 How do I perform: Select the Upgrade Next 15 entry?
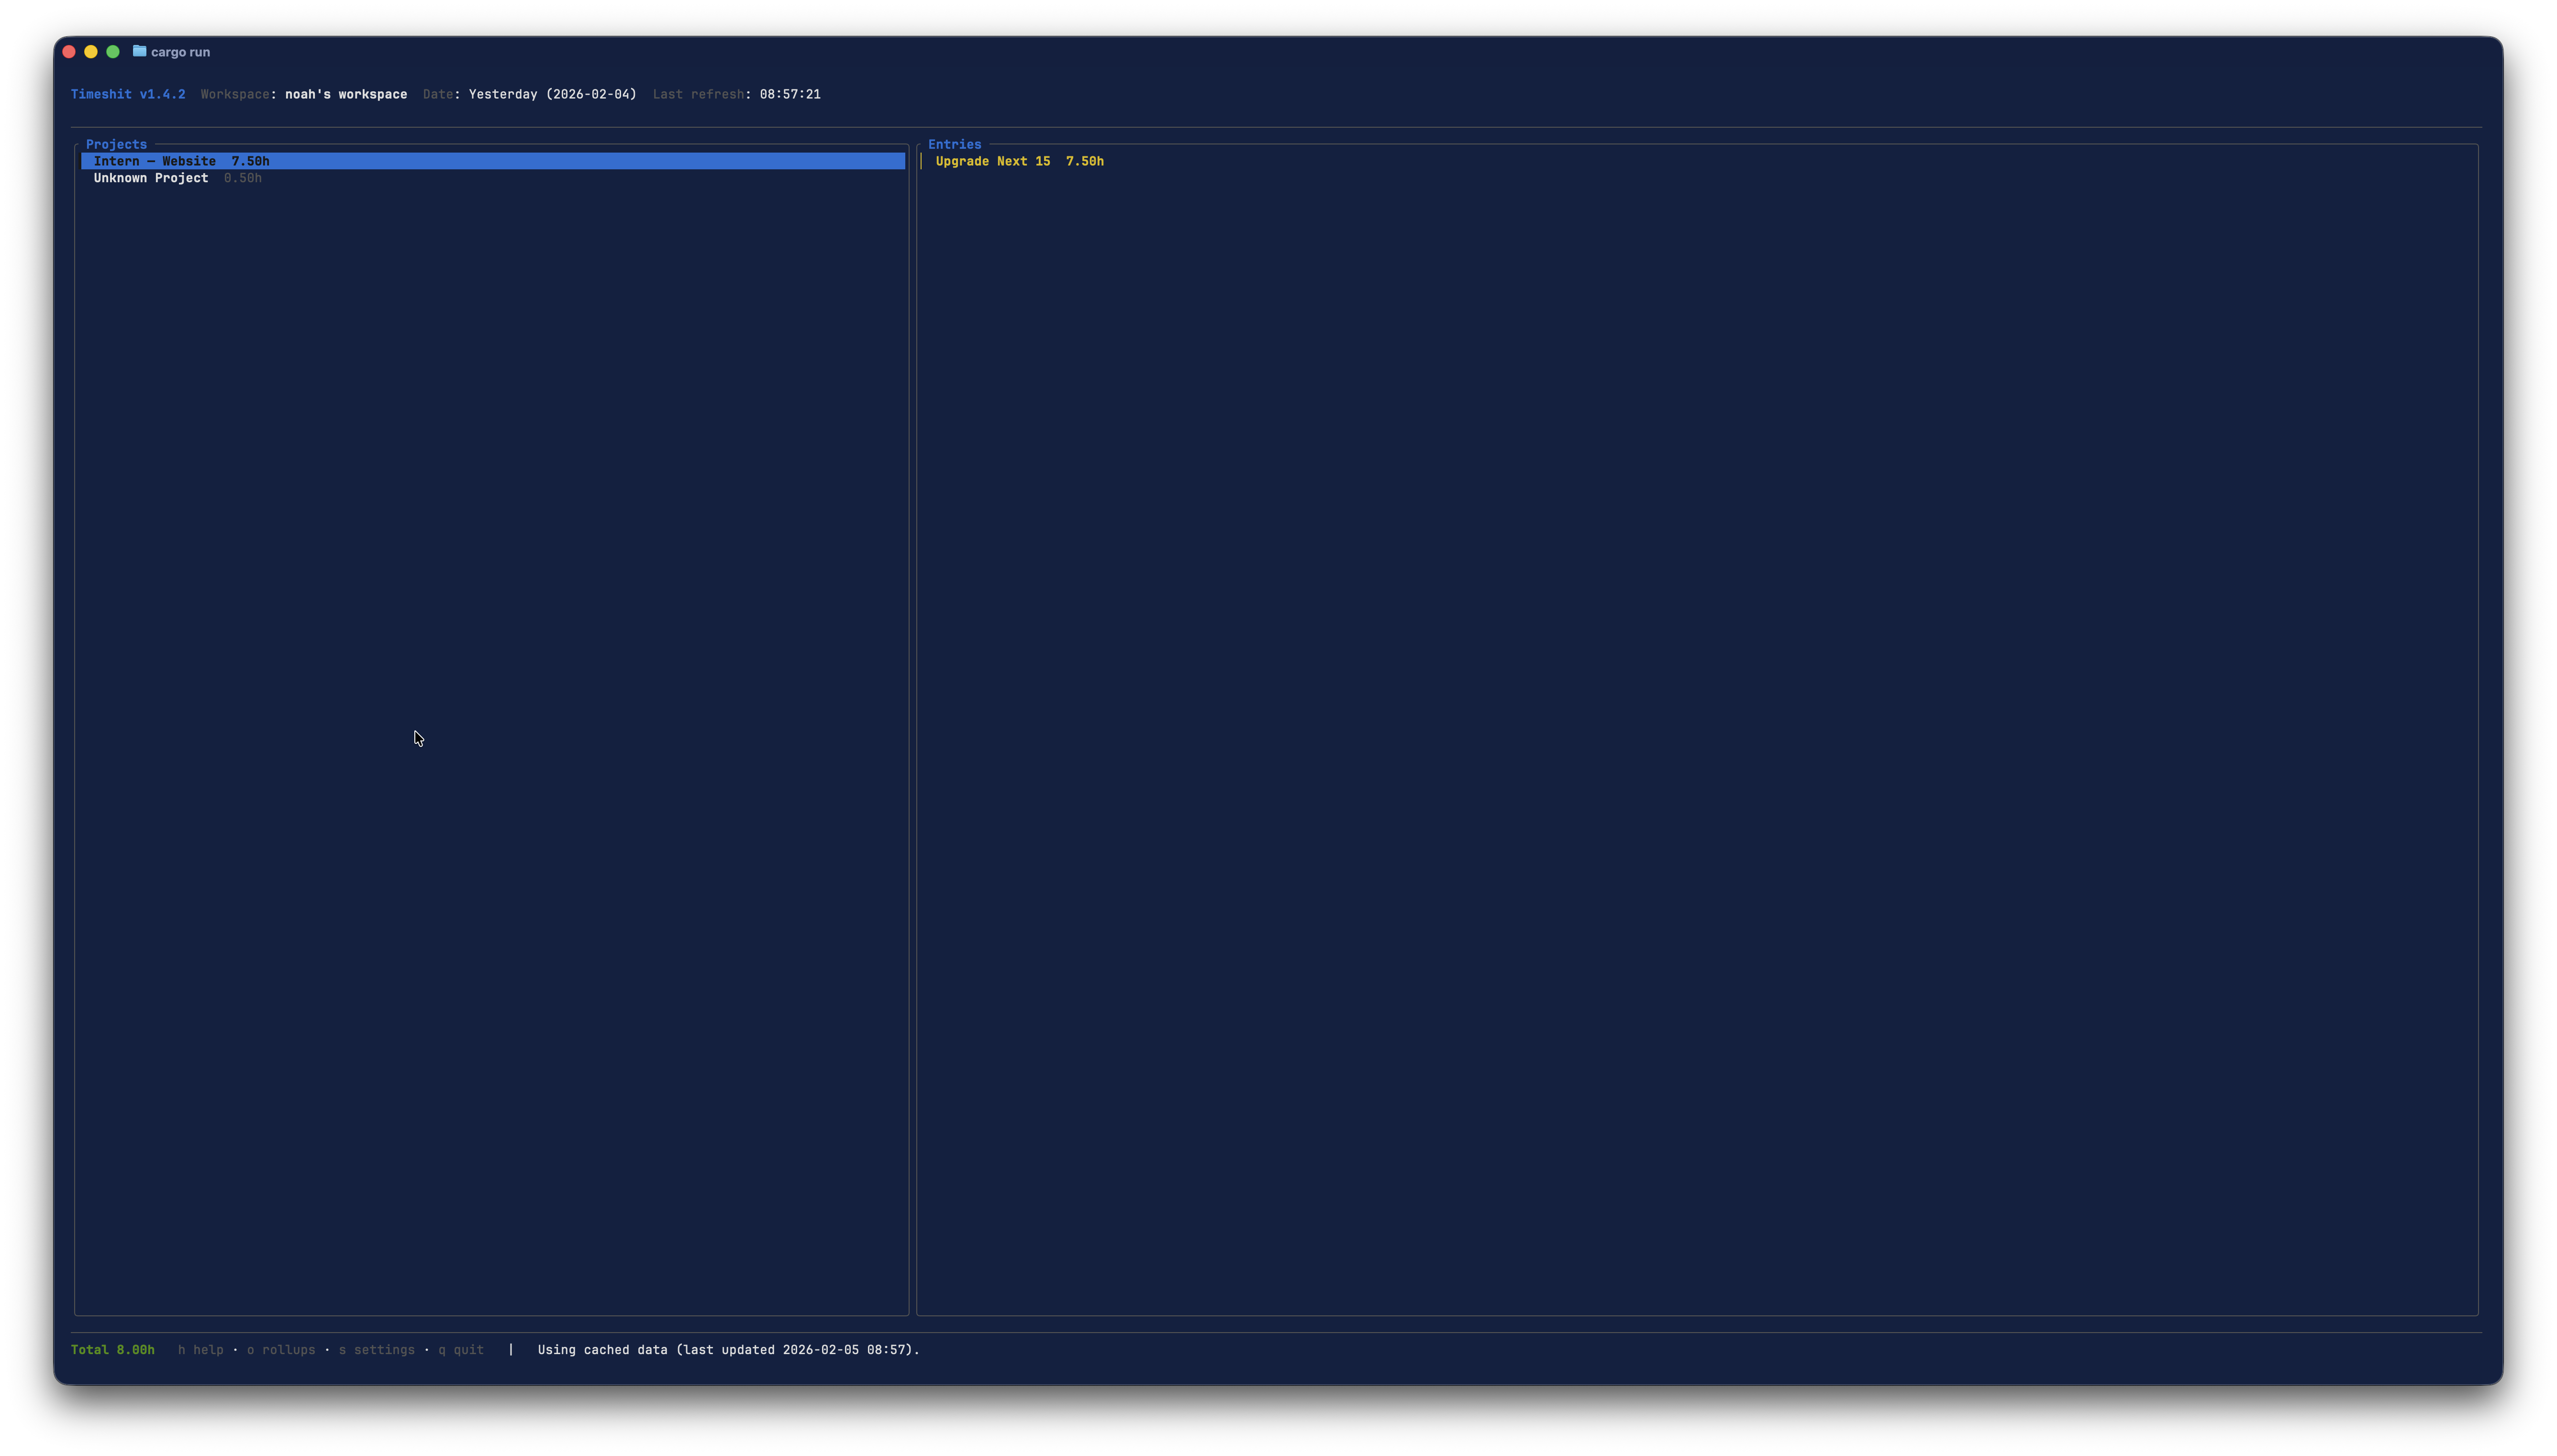click(x=1019, y=161)
